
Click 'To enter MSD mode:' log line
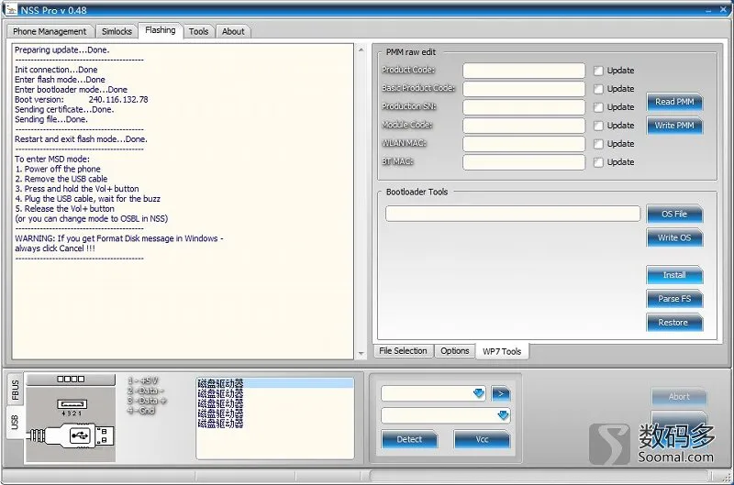(52, 159)
